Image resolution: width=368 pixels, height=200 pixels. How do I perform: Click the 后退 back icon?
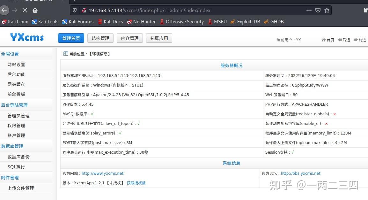coord(339,40)
